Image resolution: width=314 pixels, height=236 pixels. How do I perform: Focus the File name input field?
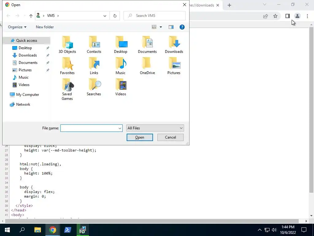91,128
